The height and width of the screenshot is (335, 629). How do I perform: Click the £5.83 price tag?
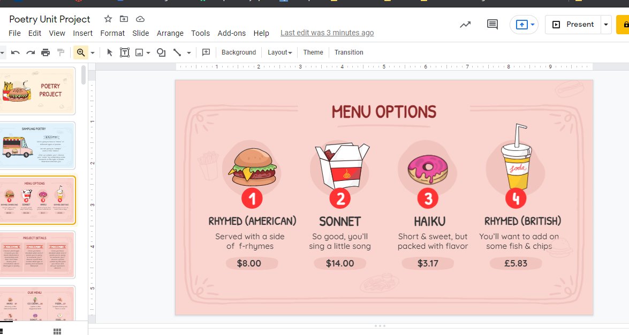pyautogui.click(x=516, y=264)
